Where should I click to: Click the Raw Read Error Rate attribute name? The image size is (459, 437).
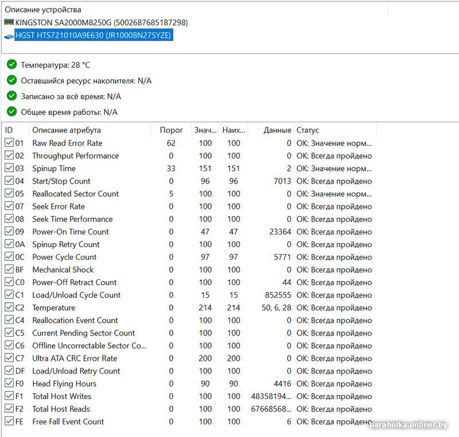(67, 143)
